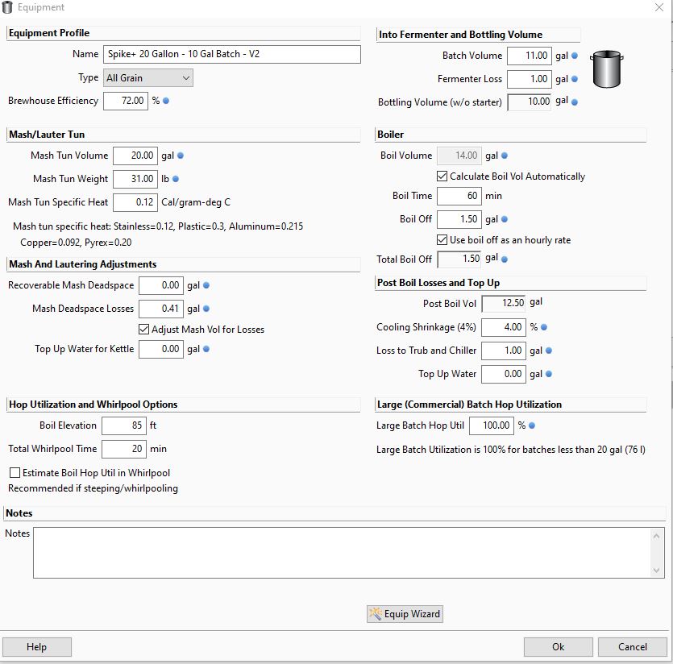
Task: Click the Top Up Water for Kettle field
Action: point(161,349)
